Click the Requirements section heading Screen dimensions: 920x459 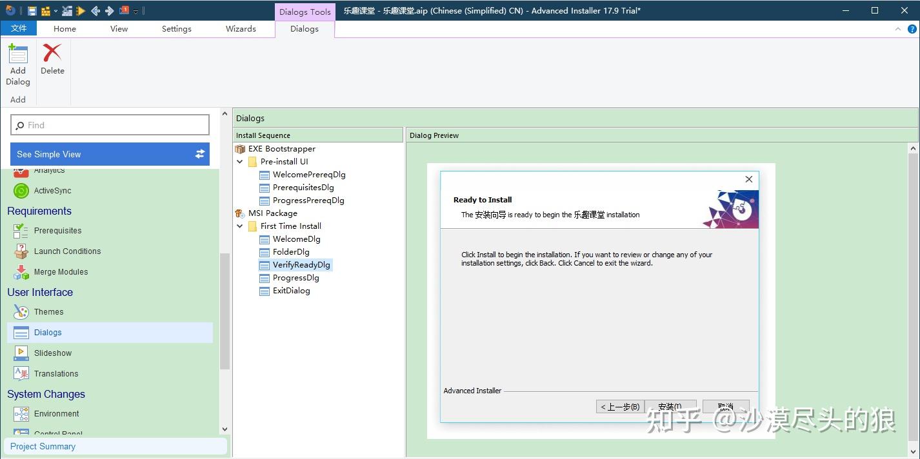(x=39, y=211)
